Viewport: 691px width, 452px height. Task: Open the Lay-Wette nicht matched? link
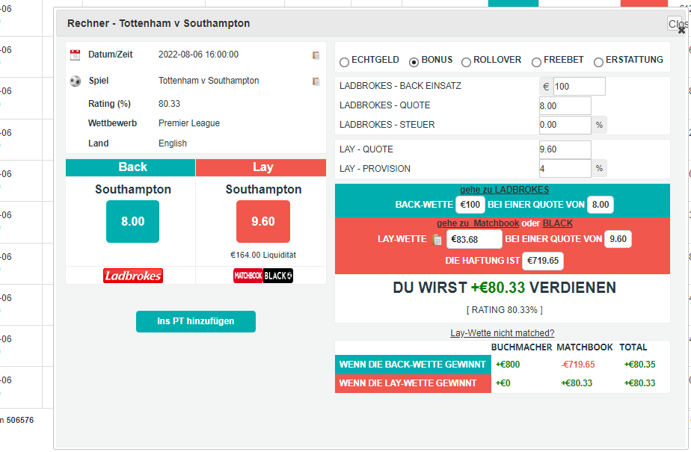click(502, 333)
